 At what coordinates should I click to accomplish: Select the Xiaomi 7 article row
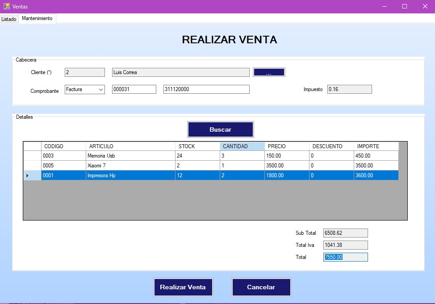130,166
